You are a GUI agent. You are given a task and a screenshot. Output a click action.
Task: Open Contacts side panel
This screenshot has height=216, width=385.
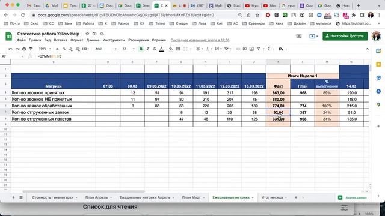click(x=378, y=91)
